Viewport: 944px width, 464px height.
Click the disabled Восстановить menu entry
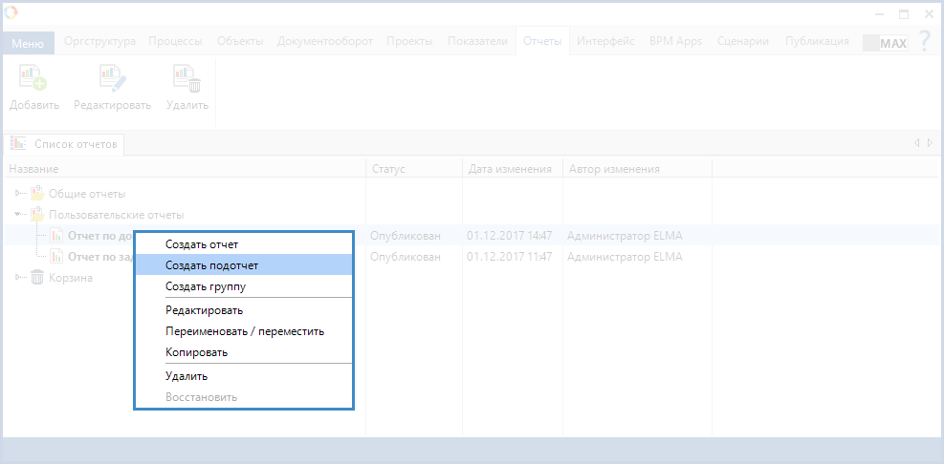point(244,397)
